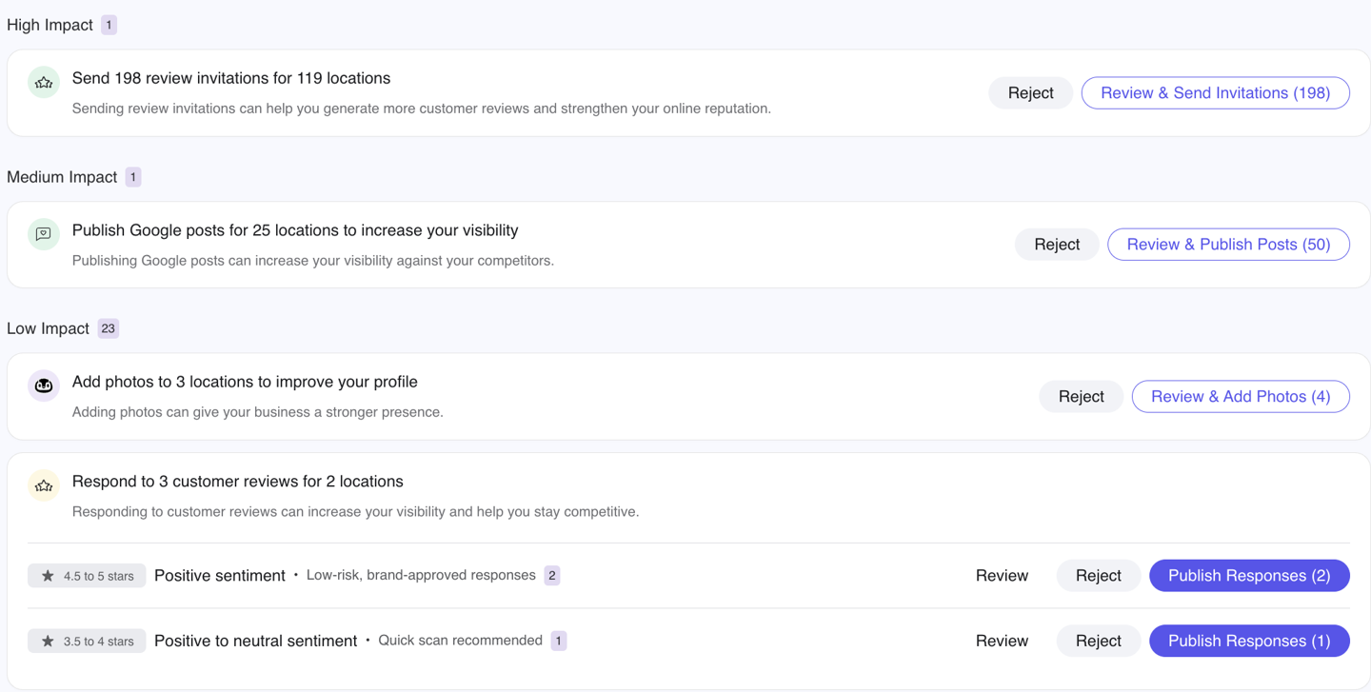
Task: Click 'Low-risk, brand-approved responses' text
Action: click(x=421, y=575)
